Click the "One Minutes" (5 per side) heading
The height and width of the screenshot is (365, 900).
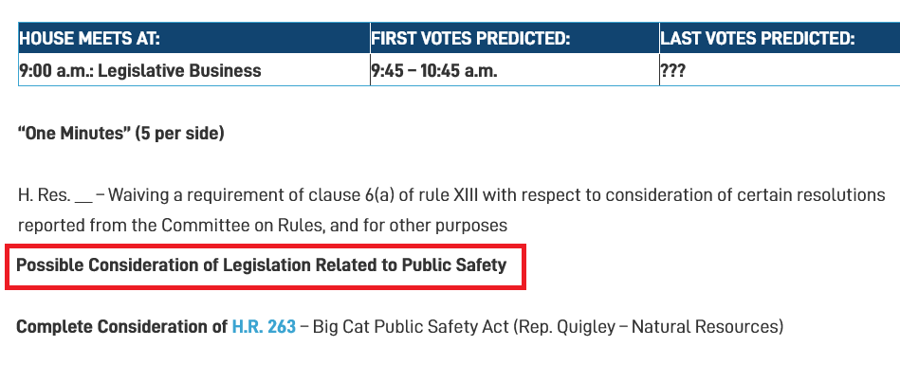[121, 133]
